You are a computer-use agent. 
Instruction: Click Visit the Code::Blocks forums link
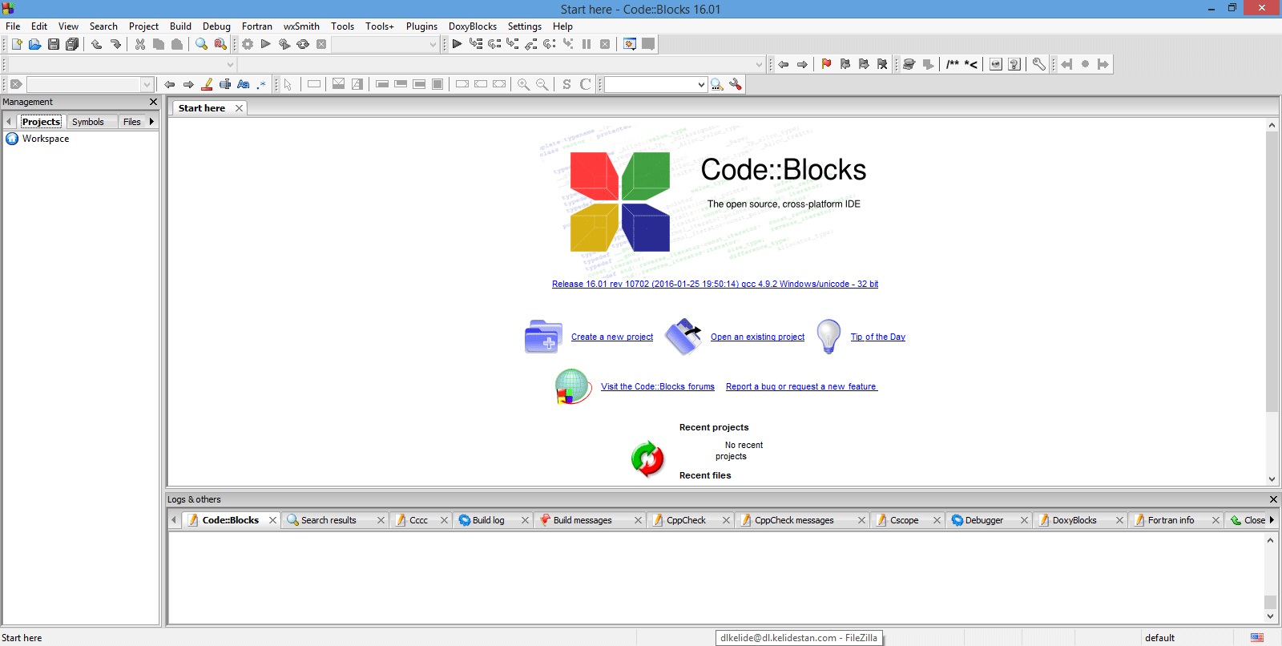click(x=658, y=387)
